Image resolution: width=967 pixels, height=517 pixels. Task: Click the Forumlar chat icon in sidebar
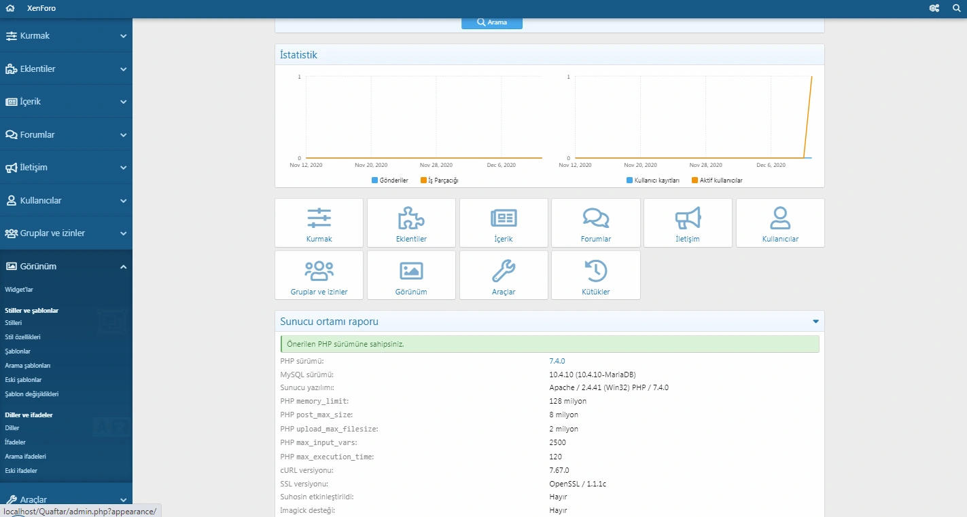pos(11,135)
